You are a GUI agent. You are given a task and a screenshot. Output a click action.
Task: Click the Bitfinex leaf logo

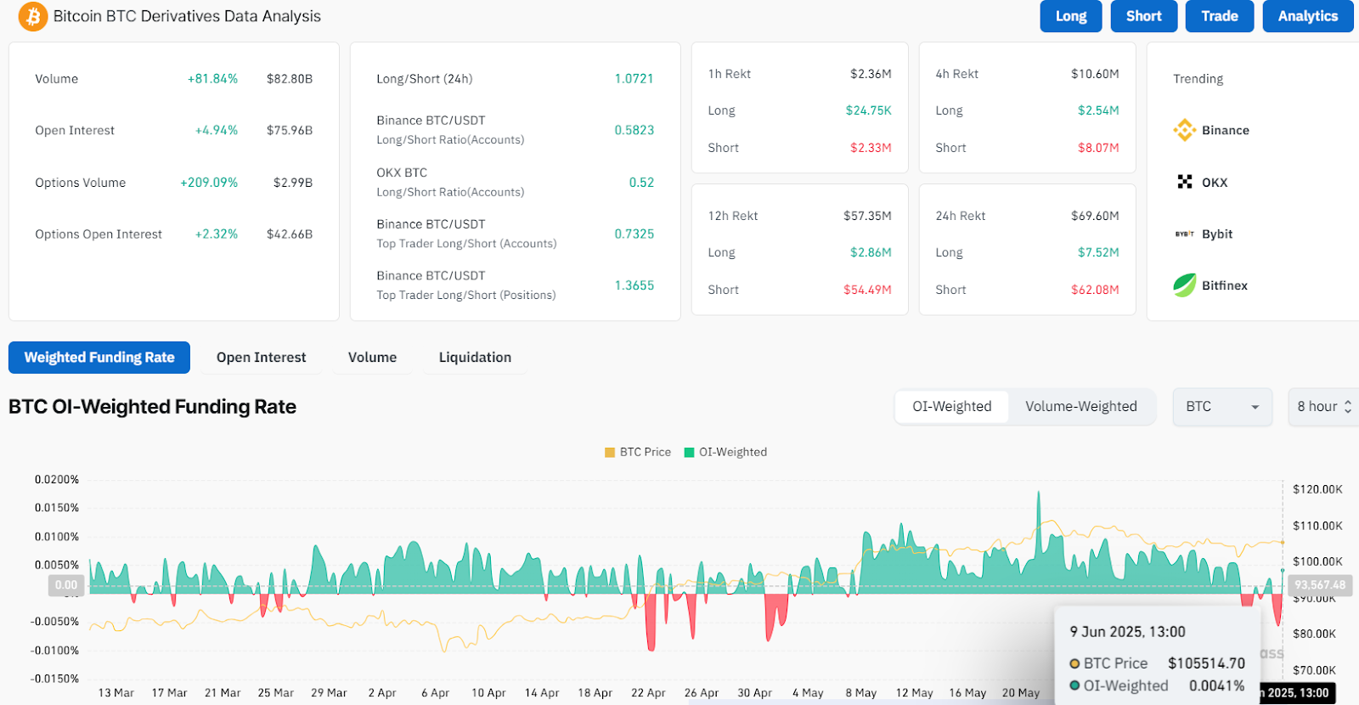[1185, 285]
